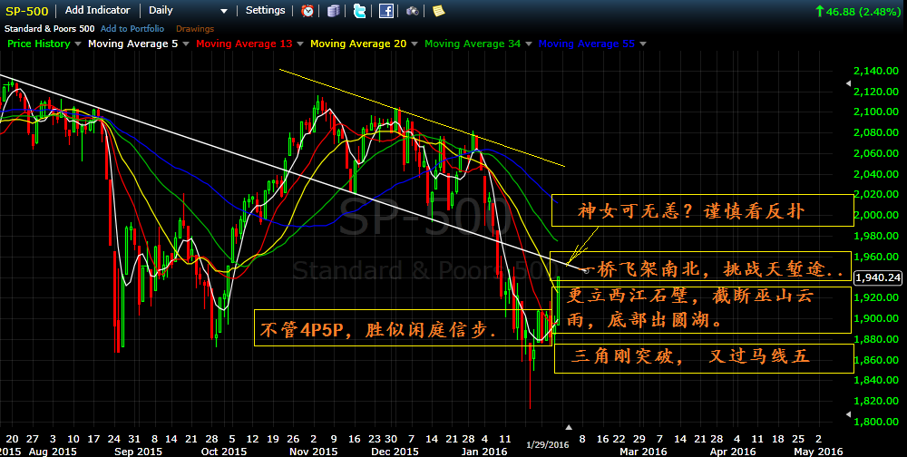
Task: Click the Add to Portfolio link
Action: (x=132, y=28)
